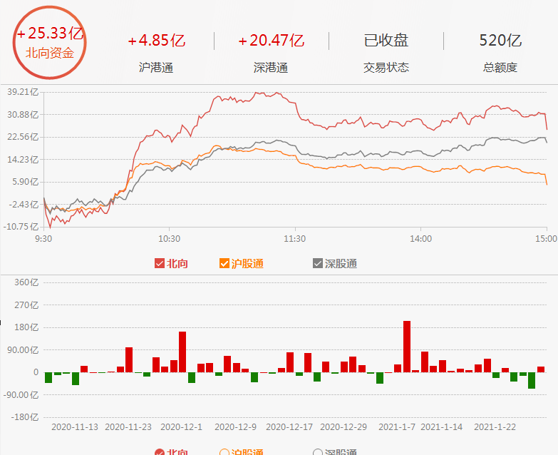Click the 2020-11-13 date axis label
The image size is (558, 455).
pos(74,426)
